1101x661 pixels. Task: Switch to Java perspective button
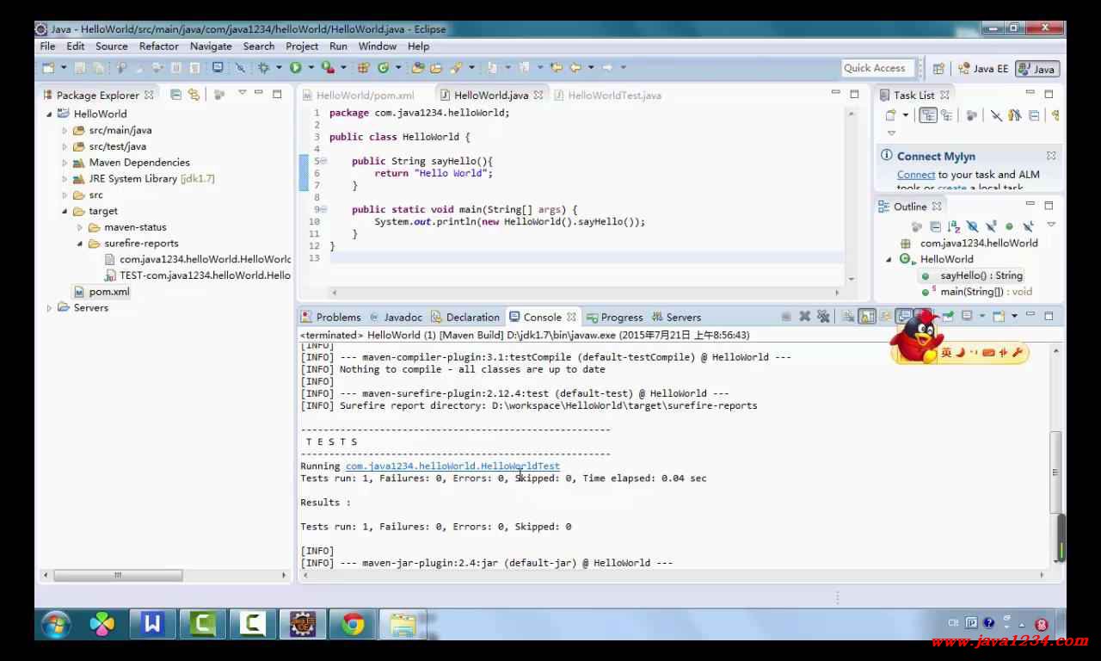[x=1036, y=69]
